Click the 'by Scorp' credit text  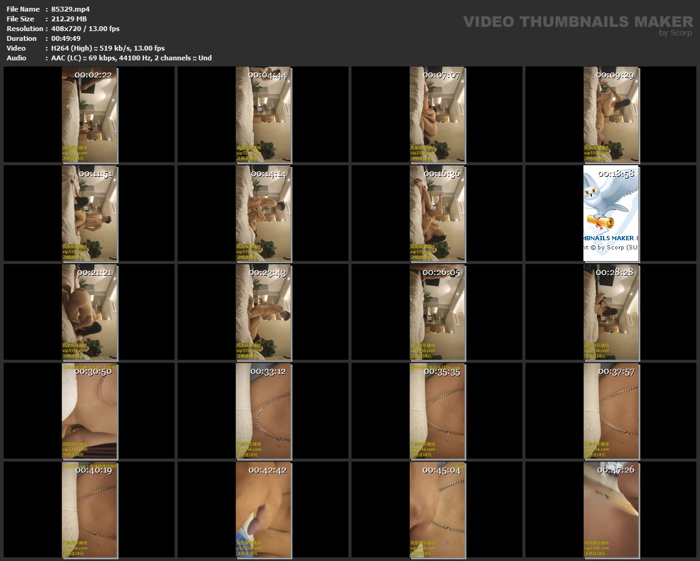pos(675,33)
